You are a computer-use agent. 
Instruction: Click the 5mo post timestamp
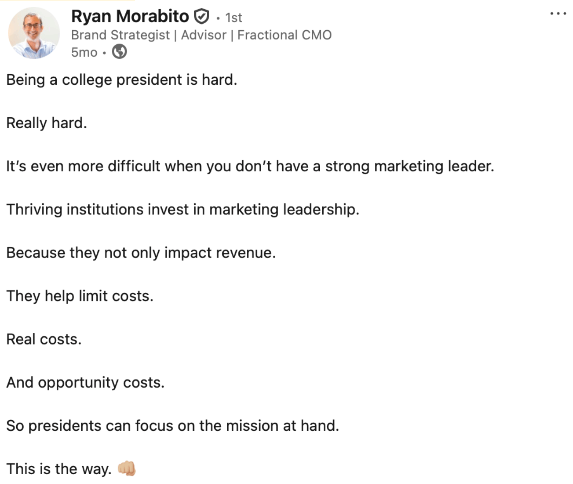tap(84, 52)
